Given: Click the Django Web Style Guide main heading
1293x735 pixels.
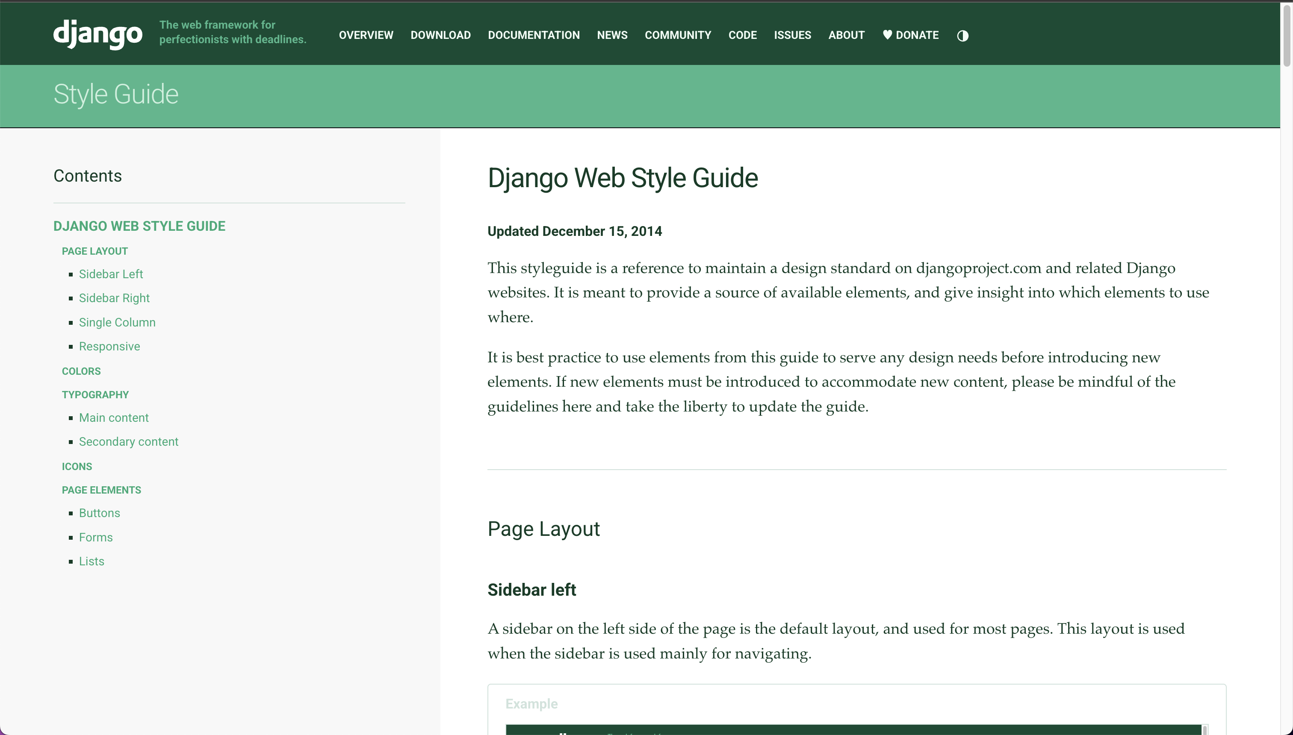Looking at the screenshot, I should 623,178.
